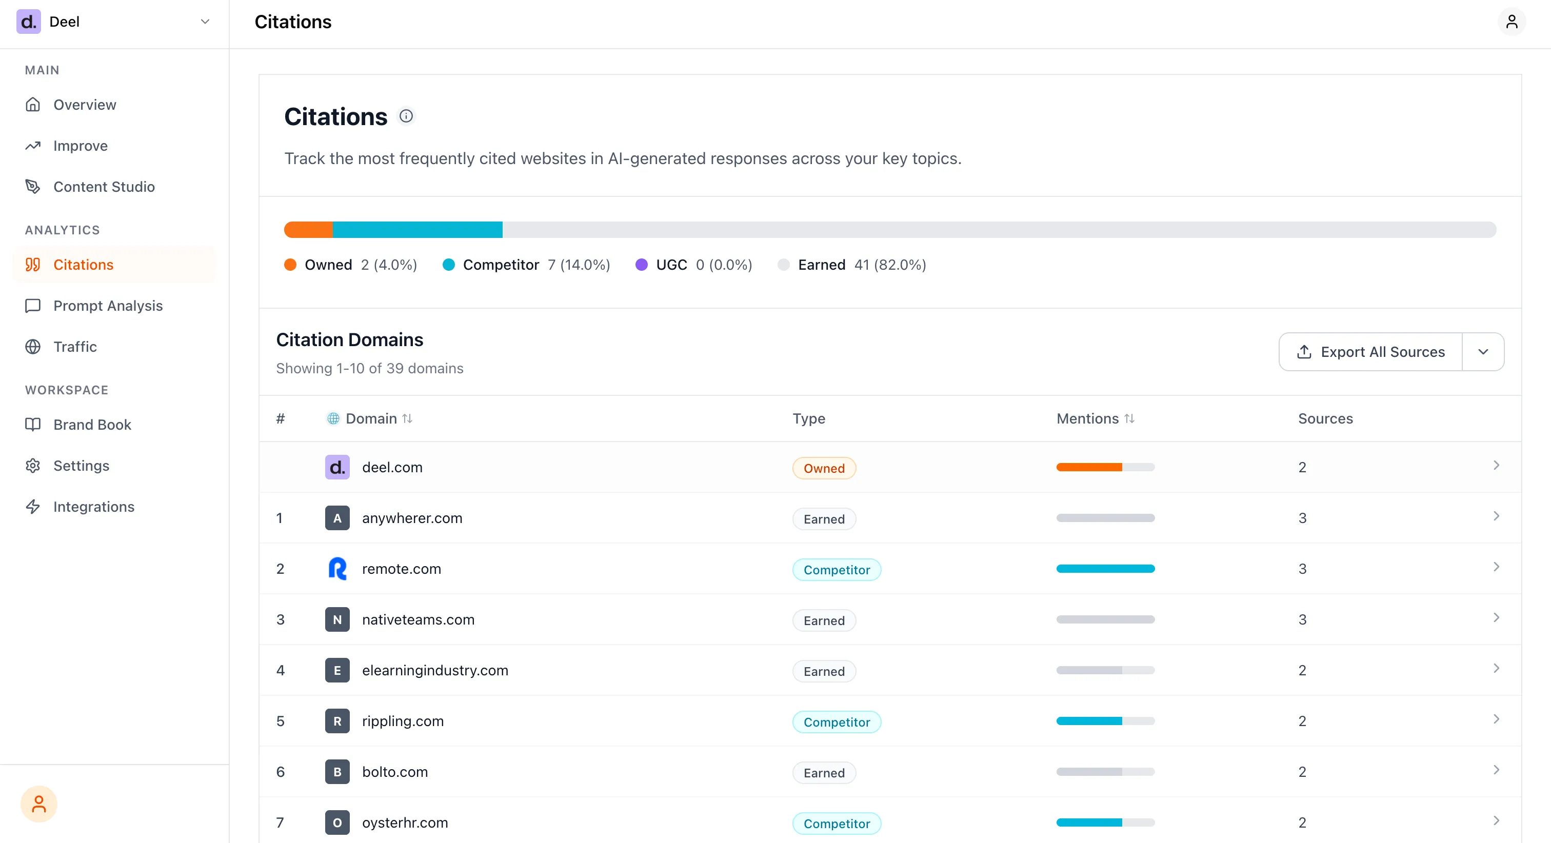Open the Deel workspace dropdown chevron
1551x843 pixels.
pos(205,22)
